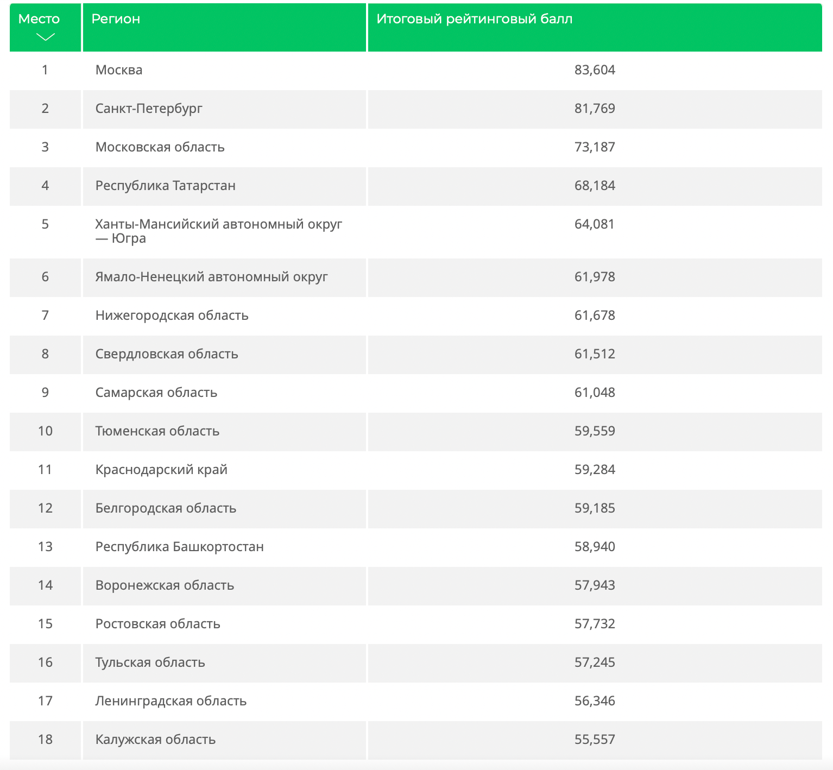Click the score value 68,184
The image size is (833, 770).
(595, 186)
